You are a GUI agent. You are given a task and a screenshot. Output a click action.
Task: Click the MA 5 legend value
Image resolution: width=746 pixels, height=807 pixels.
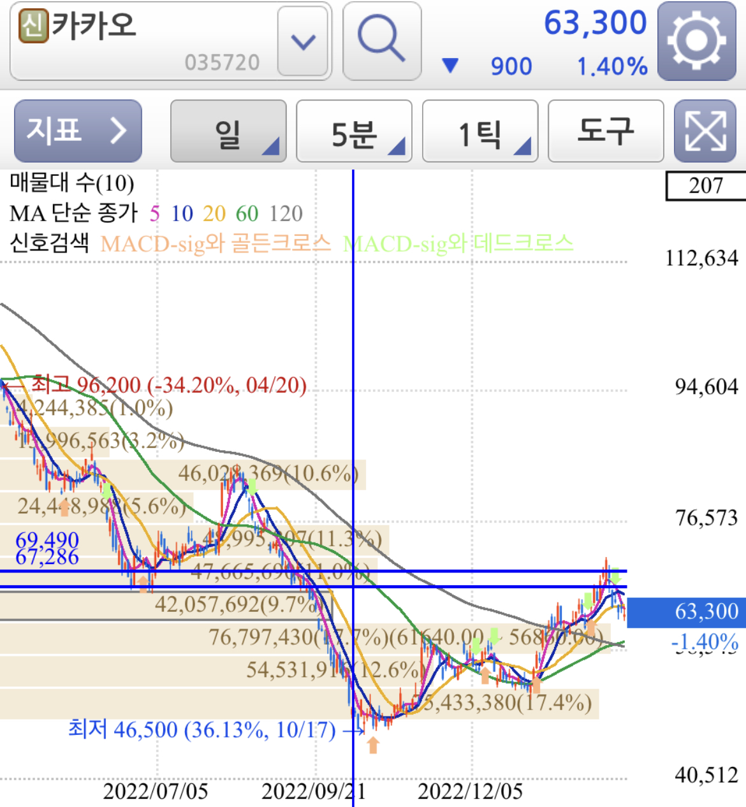pos(155,214)
